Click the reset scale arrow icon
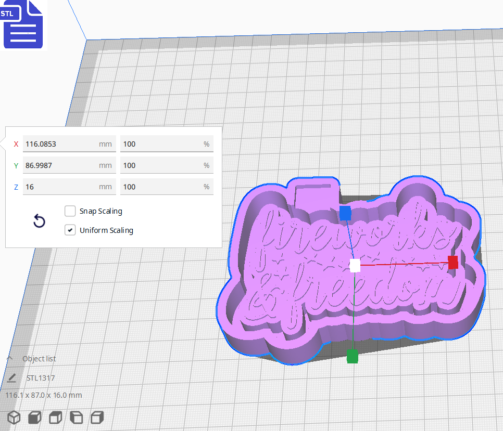Image resolution: width=503 pixels, height=431 pixels. point(39,221)
